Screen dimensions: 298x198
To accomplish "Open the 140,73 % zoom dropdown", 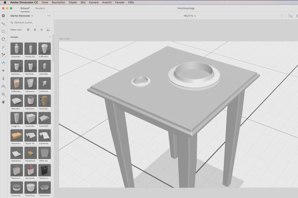I will (x=190, y=16).
